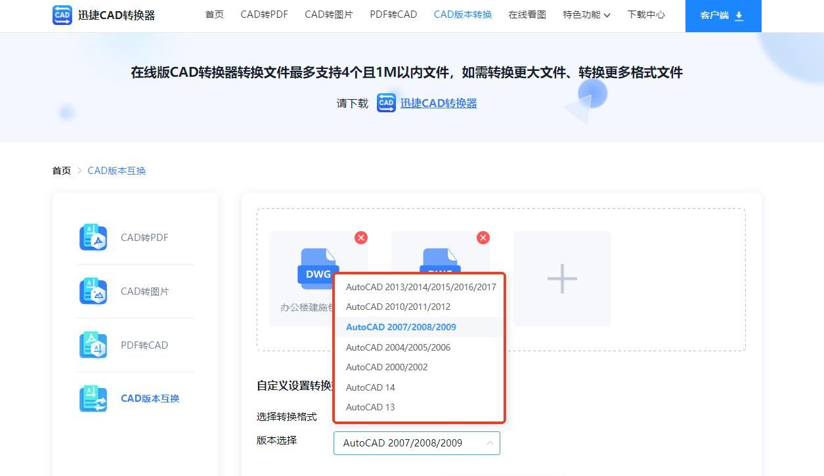Screen dimensions: 824x476
Task: Open the 下载中心 menu item
Action: 646,14
